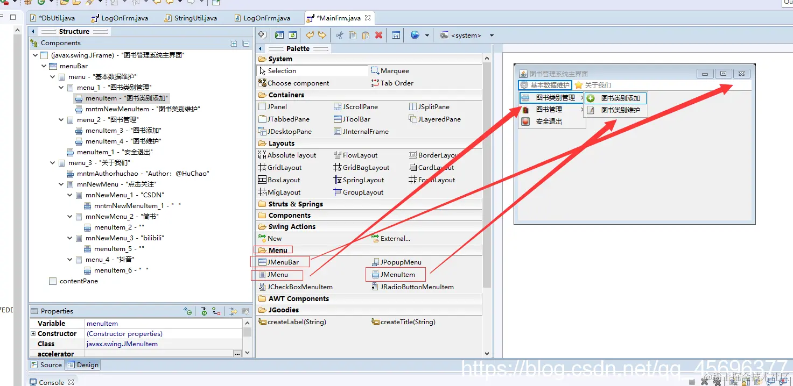
Task: Click Expand All icon in Components header
Action: click(234, 44)
